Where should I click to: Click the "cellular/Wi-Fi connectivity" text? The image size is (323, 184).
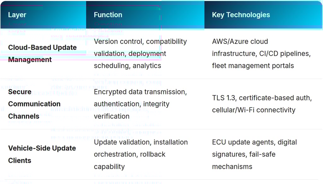(x=254, y=110)
